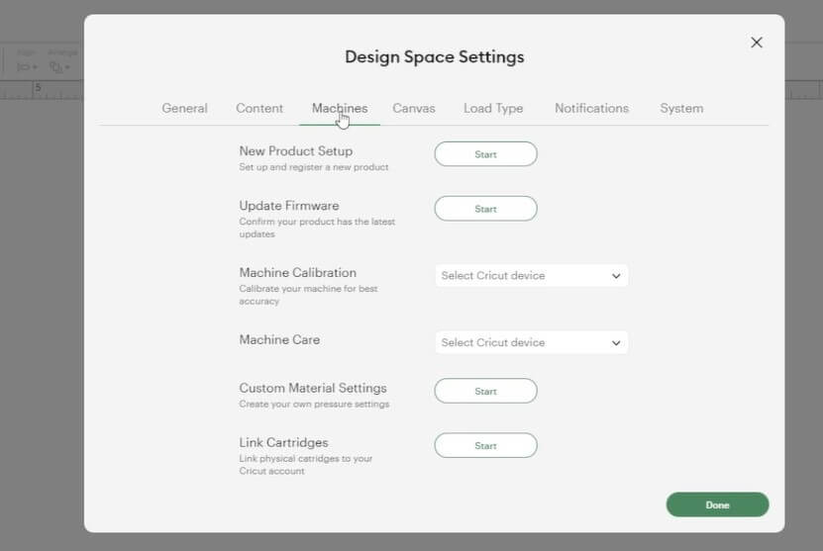Viewport: 823px width, 551px height.
Task: Open the Content tab
Action: coord(259,108)
